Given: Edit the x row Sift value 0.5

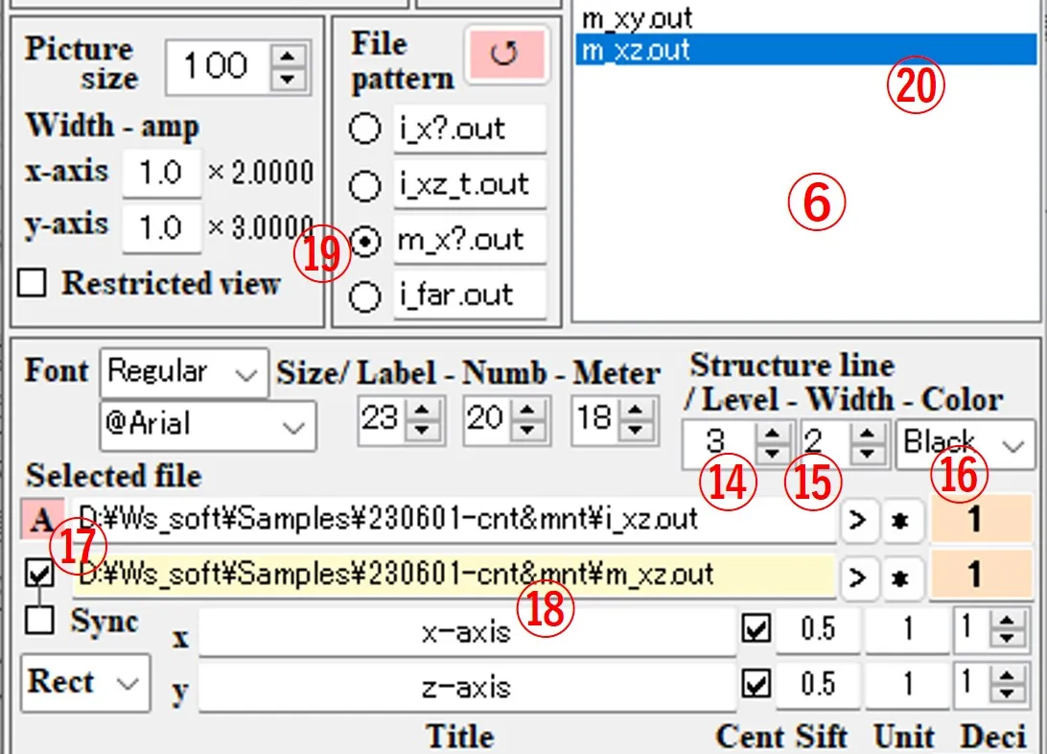Looking at the screenshot, I should [818, 629].
